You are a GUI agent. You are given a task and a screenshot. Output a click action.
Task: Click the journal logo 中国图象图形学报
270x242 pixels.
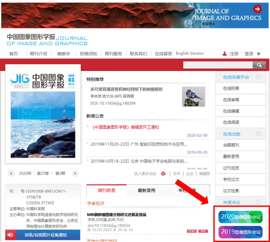pos(47,40)
